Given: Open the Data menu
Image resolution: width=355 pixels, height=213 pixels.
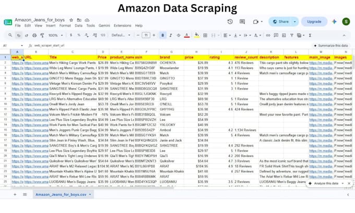Looking at the screenshot, I should [x=78, y=26].
